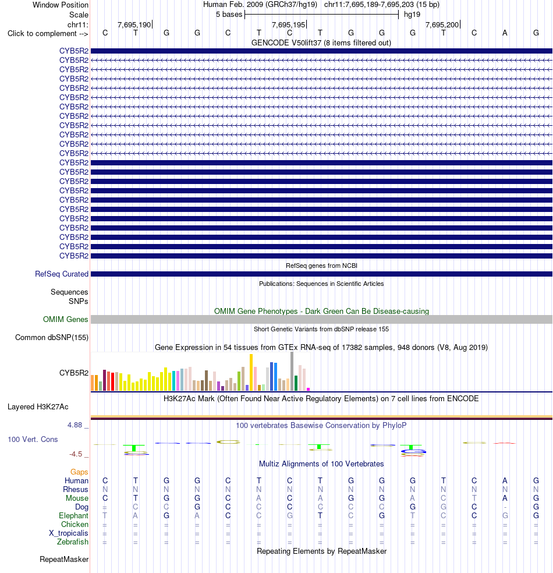Open the Multiz Alignments of 100 Vertebrates title

[x=321, y=464]
